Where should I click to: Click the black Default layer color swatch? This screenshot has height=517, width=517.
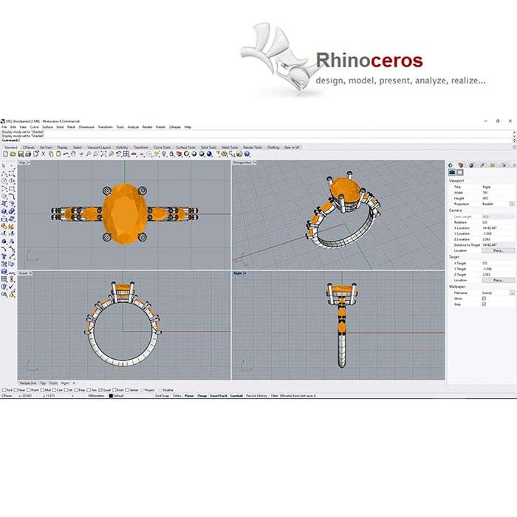pos(111,396)
